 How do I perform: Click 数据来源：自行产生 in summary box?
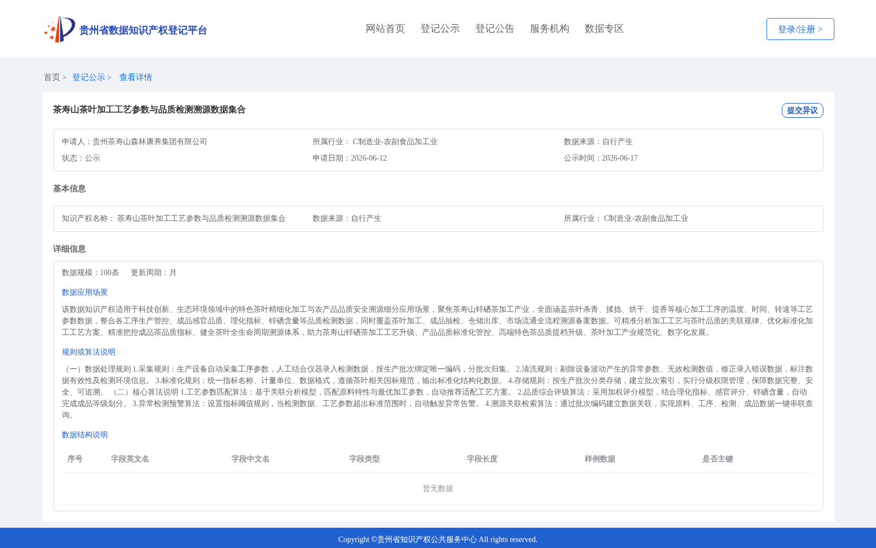(x=598, y=141)
